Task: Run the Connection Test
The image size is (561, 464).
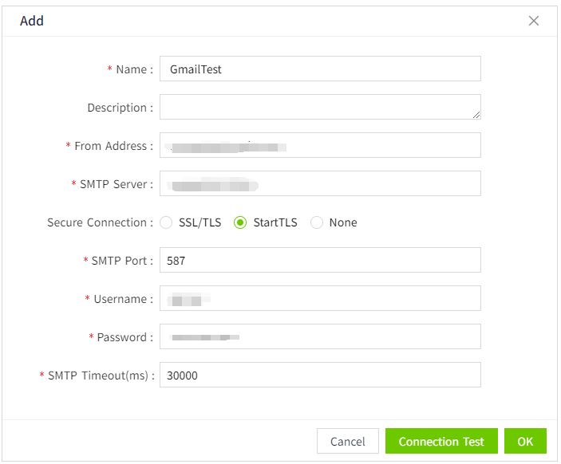Action: [441, 442]
